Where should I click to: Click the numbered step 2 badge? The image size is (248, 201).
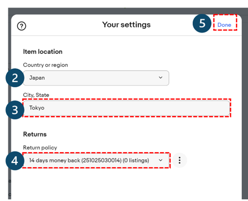coord(15,78)
